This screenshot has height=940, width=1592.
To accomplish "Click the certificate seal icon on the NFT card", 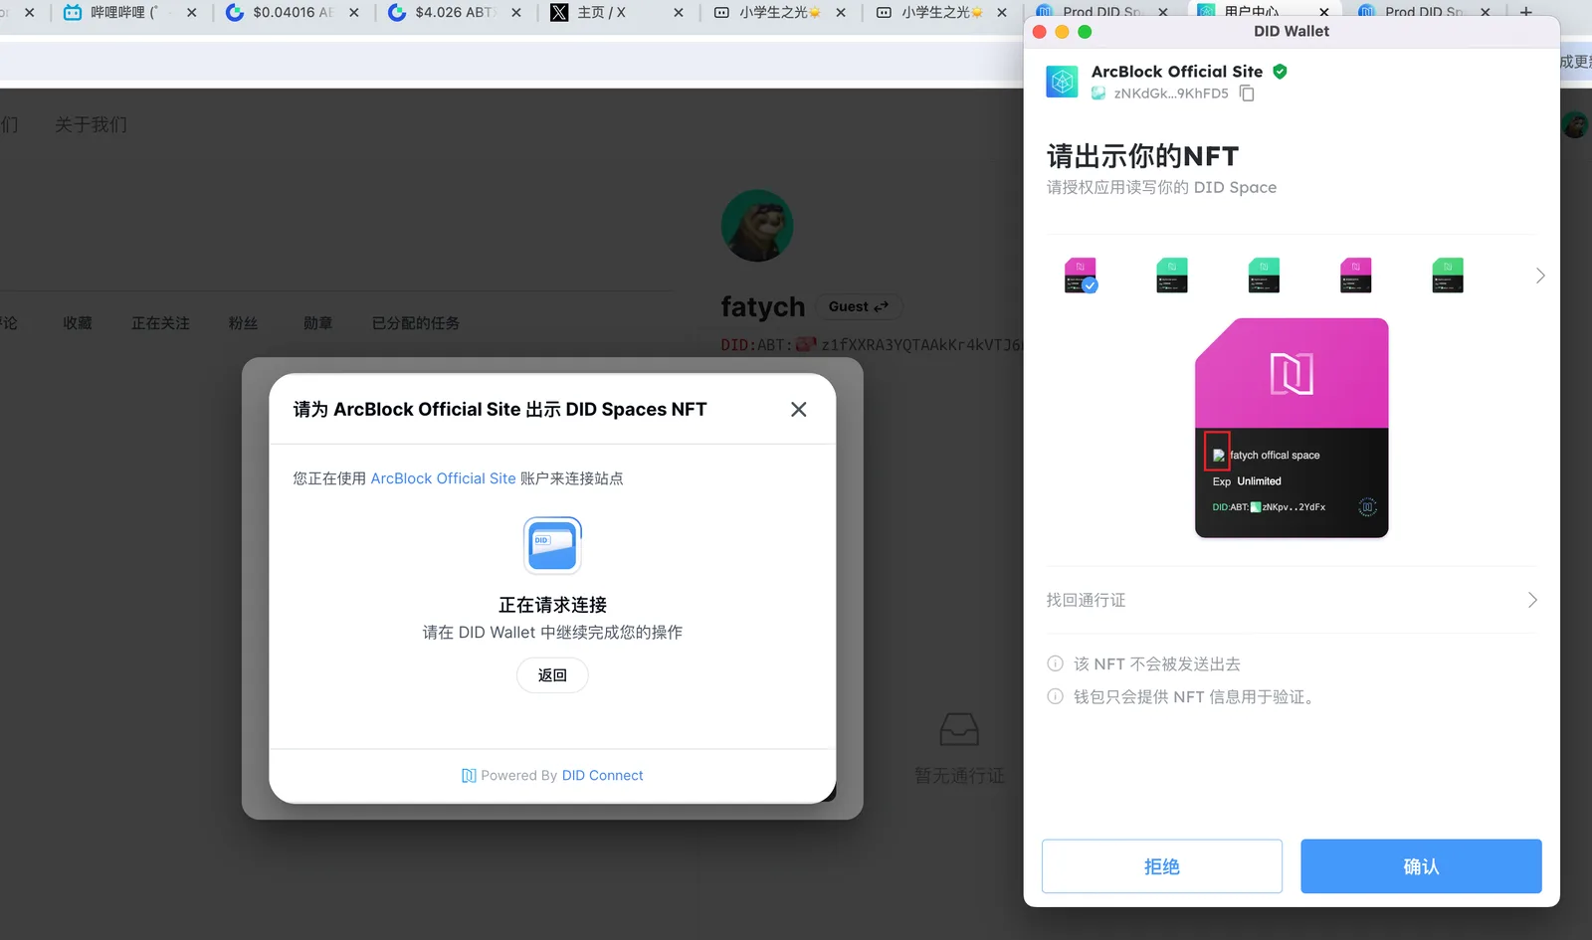I will [x=1368, y=507].
